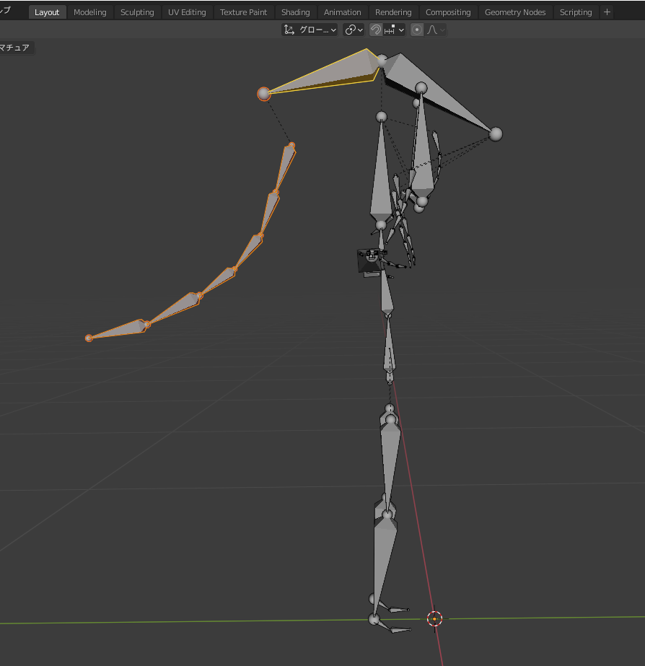Switch to Geometry Nodes workspace

[x=515, y=12]
